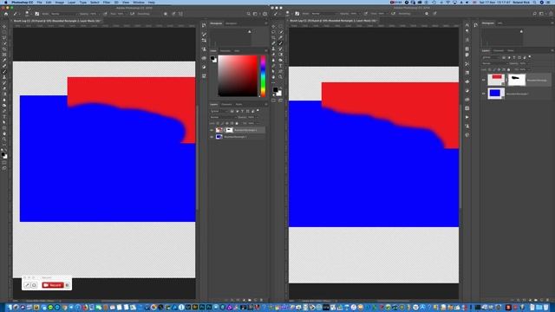555x312 pixels.
Task: Open the Color panel flyout menu
Action: (266, 50)
